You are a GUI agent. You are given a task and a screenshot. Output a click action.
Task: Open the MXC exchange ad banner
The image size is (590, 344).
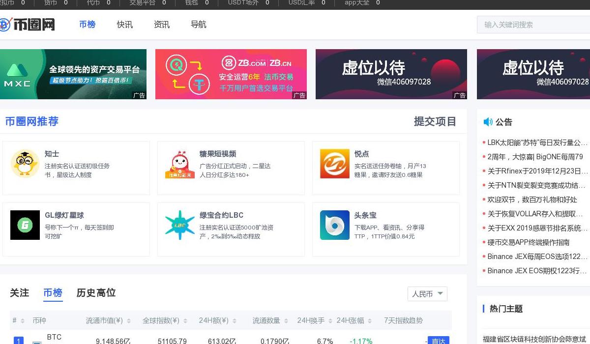coord(73,74)
